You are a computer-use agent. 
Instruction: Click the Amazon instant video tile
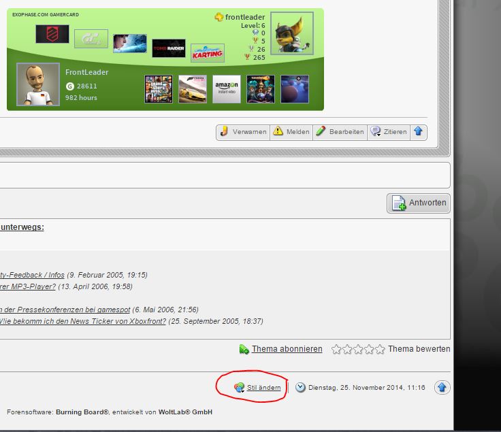point(227,89)
